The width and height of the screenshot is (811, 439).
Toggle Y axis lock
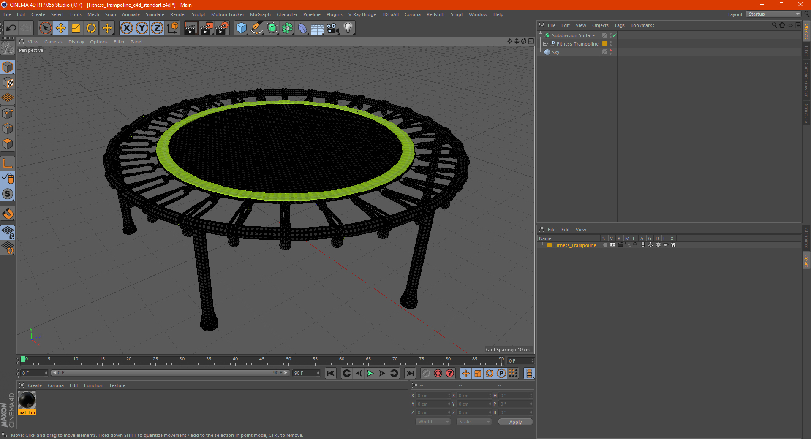[x=142, y=28]
